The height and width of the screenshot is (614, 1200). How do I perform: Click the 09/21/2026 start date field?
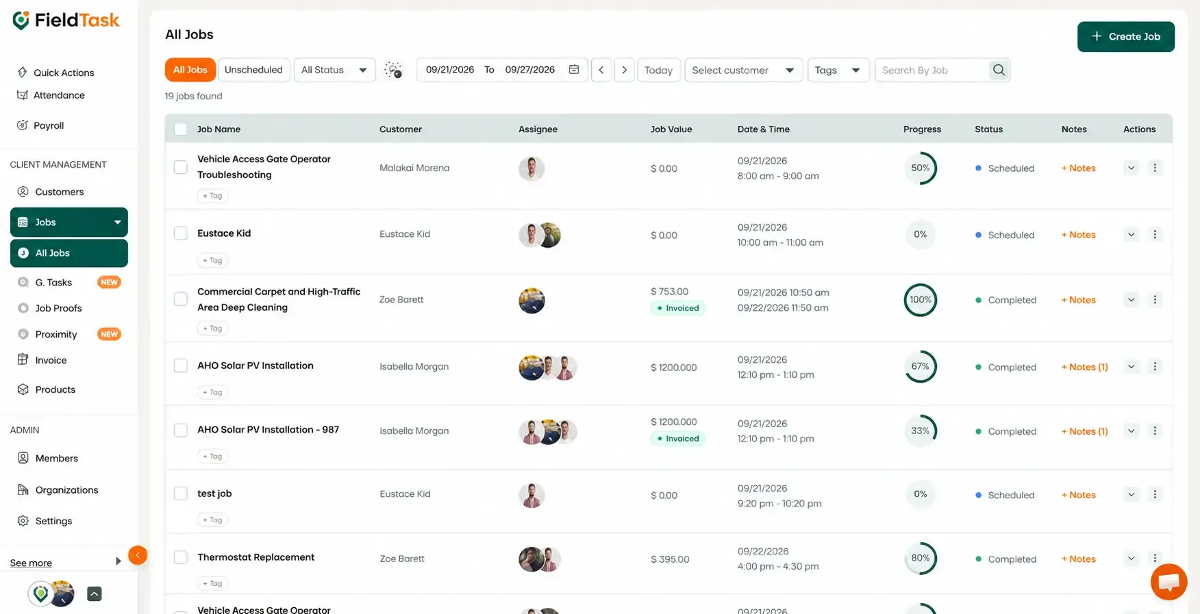pyautogui.click(x=450, y=70)
